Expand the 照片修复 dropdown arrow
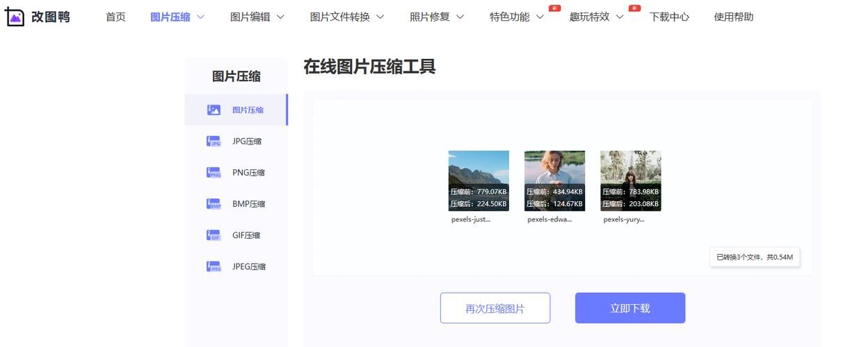 point(460,17)
